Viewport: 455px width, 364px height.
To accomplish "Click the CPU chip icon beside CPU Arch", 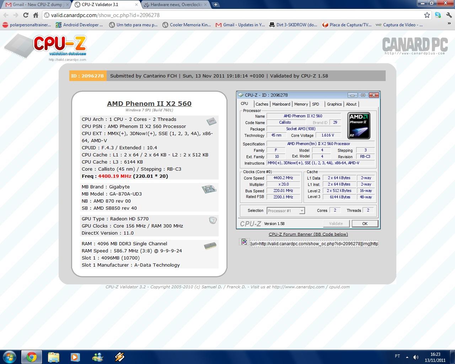I will [212, 121].
